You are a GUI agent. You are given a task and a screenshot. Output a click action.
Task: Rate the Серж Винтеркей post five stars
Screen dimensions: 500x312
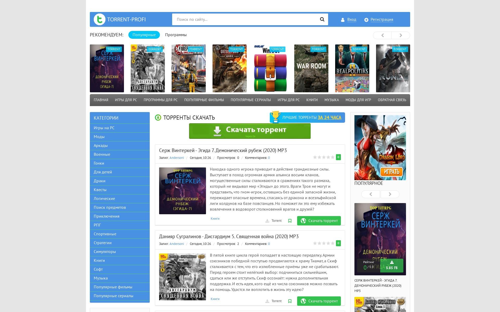tap(333, 157)
